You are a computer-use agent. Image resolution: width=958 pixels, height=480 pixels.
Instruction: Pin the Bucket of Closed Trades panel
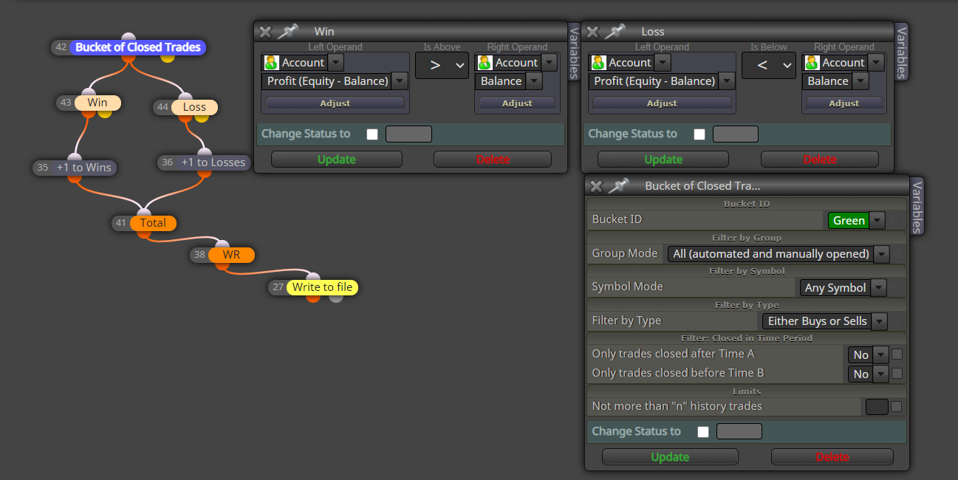[618, 186]
